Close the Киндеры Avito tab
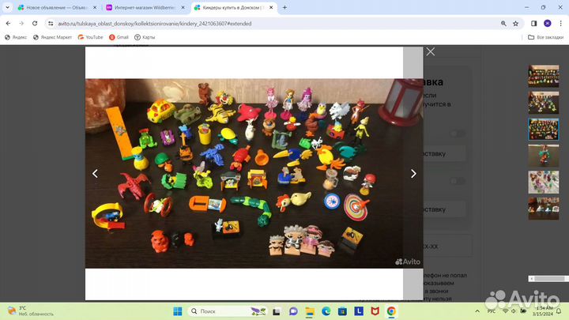Viewport: 569px width, 320px height. pyautogui.click(x=271, y=7)
